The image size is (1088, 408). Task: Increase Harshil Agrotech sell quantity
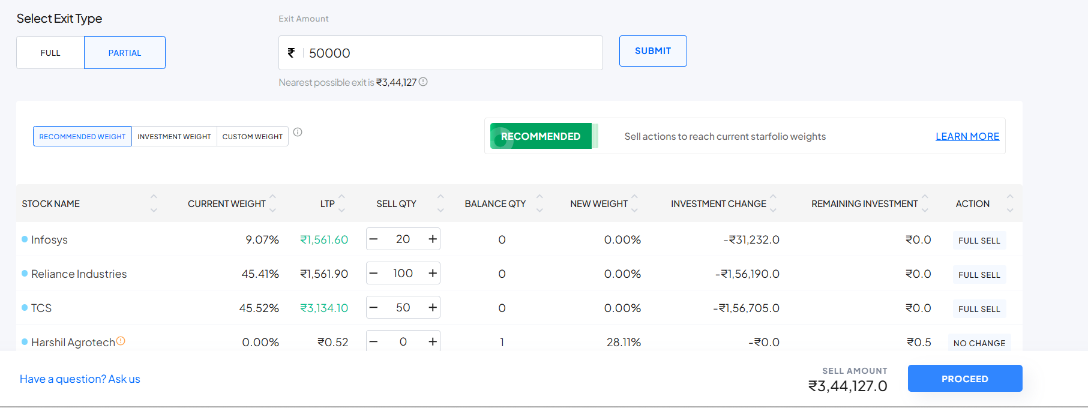[x=432, y=341]
